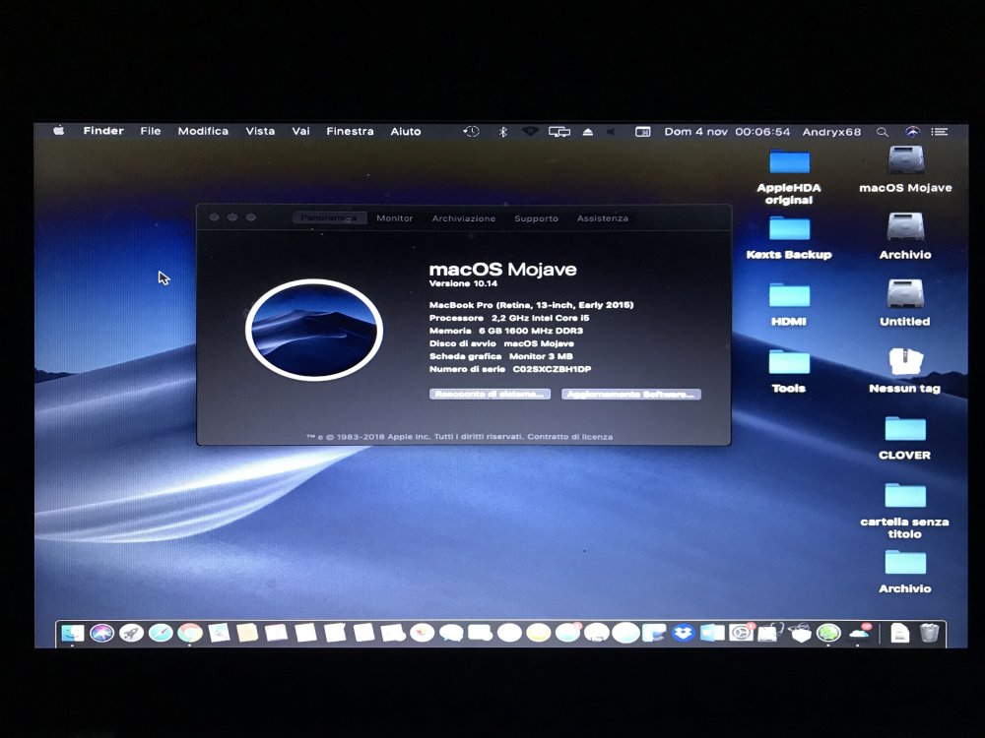The image size is (985, 738).
Task: Open Finder from the Dock
Action: pos(72,633)
